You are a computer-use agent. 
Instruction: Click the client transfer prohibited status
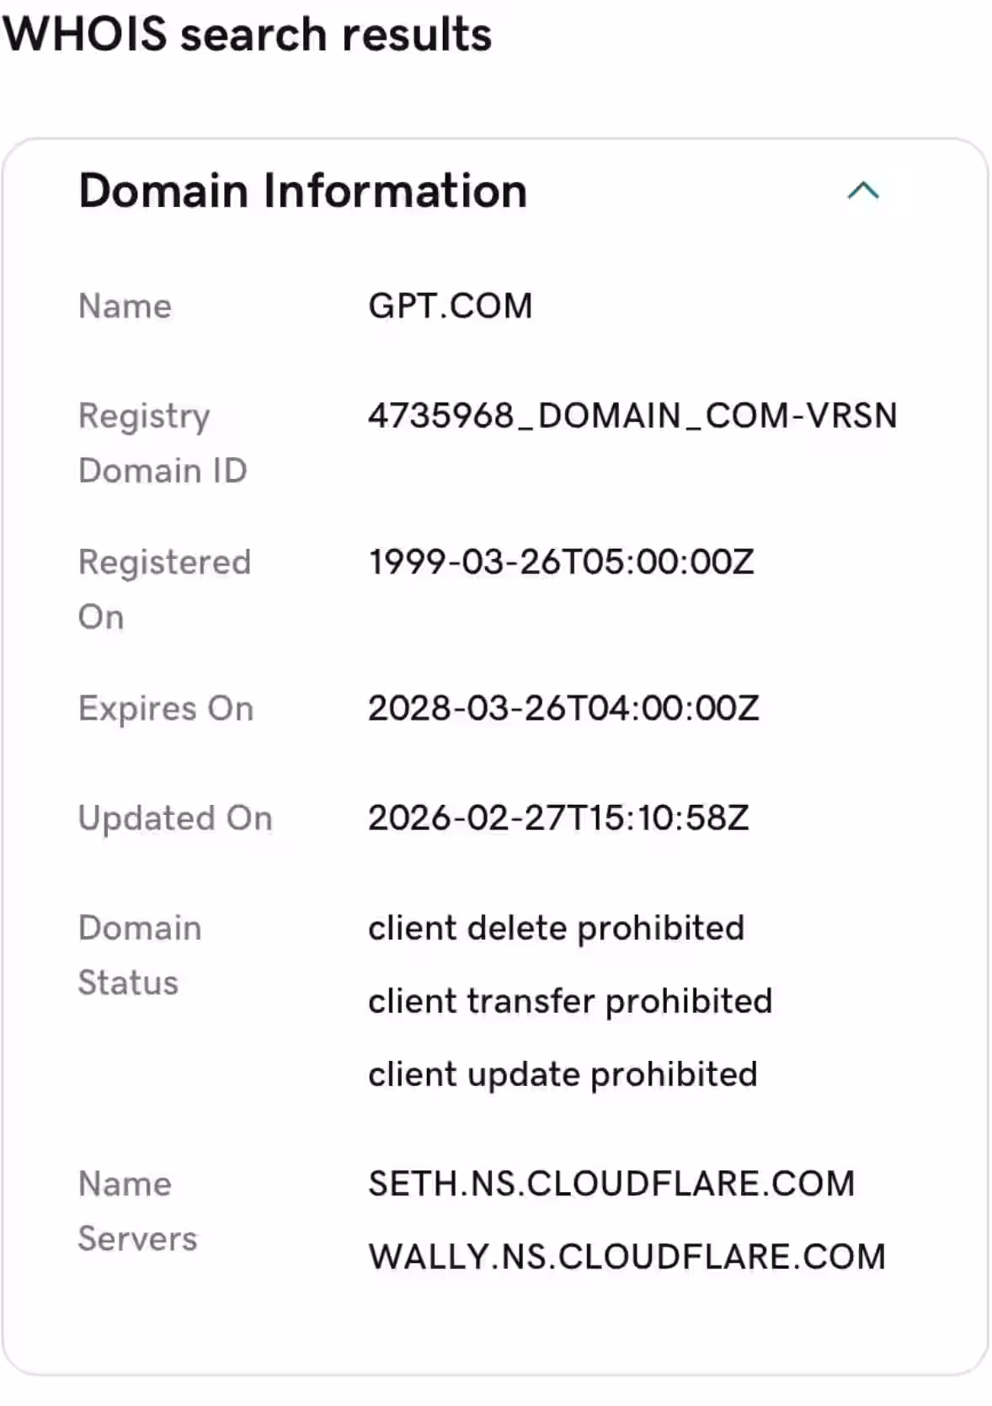[570, 1002]
